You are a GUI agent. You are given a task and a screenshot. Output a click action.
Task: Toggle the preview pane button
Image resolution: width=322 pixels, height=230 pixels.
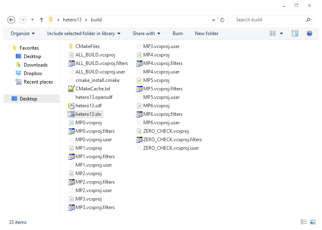tap(295, 33)
